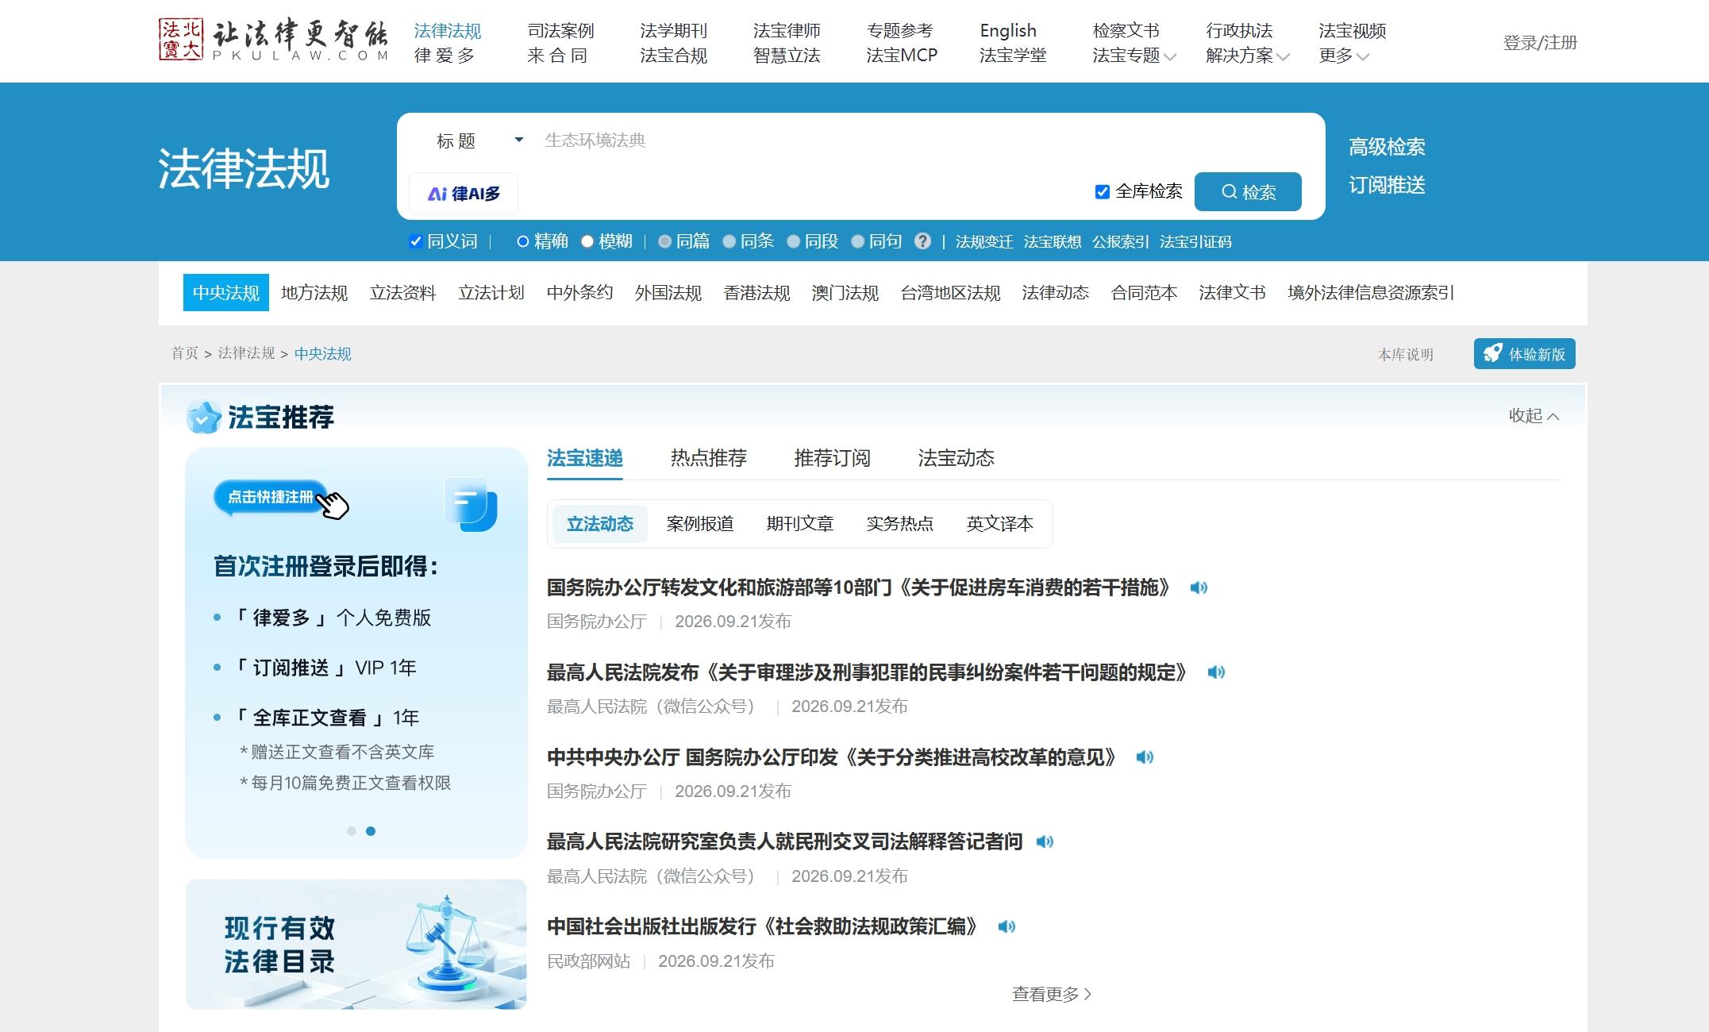This screenshot has height=1032, width=1709.
Task: Select the 同条 radio option
Action: 729,241
